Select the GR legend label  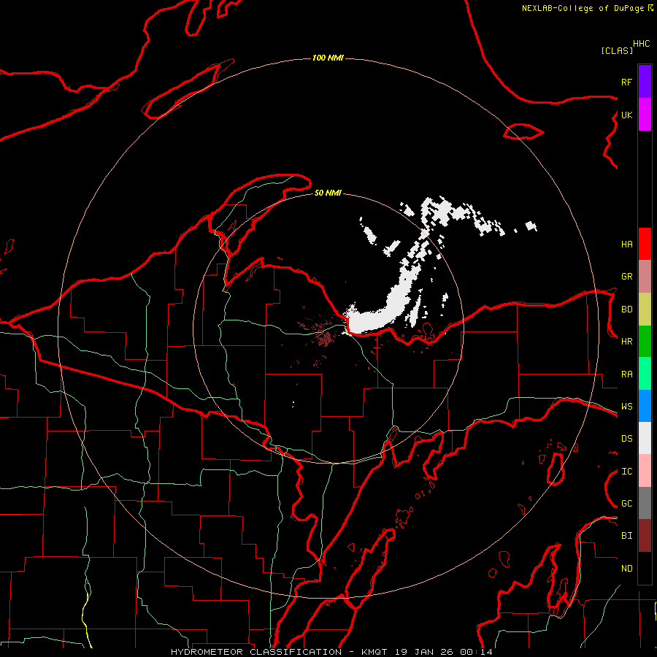click(626, 277)
